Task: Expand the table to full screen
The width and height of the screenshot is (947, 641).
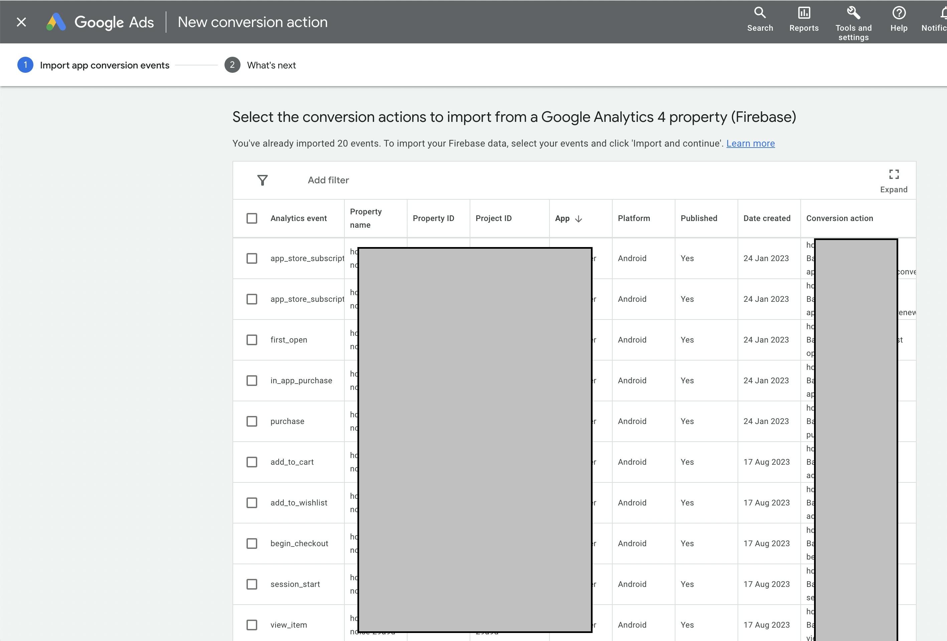Action: (x=894, y=175)
